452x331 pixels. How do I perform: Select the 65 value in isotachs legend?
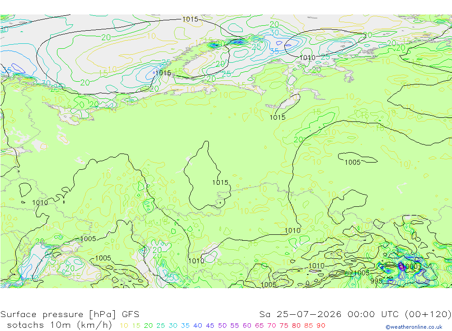point(259,326)
